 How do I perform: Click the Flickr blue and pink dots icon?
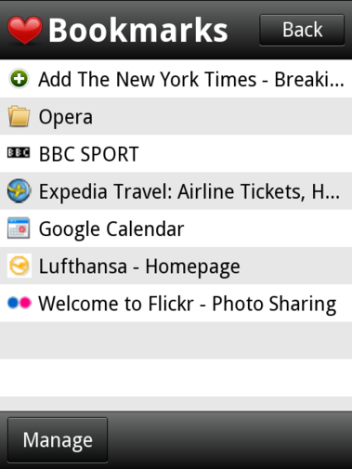click(20, 303)
